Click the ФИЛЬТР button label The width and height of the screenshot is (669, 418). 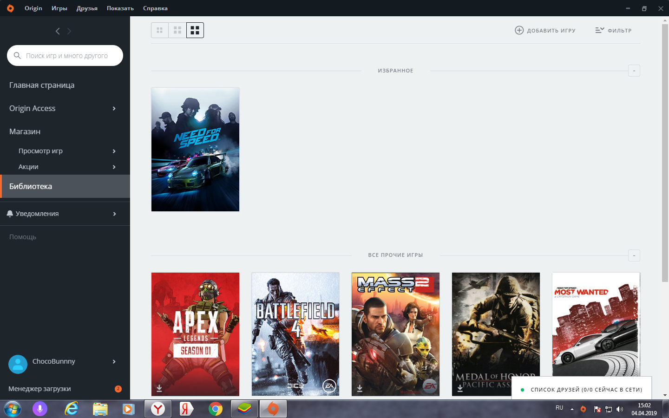point(620,31)
